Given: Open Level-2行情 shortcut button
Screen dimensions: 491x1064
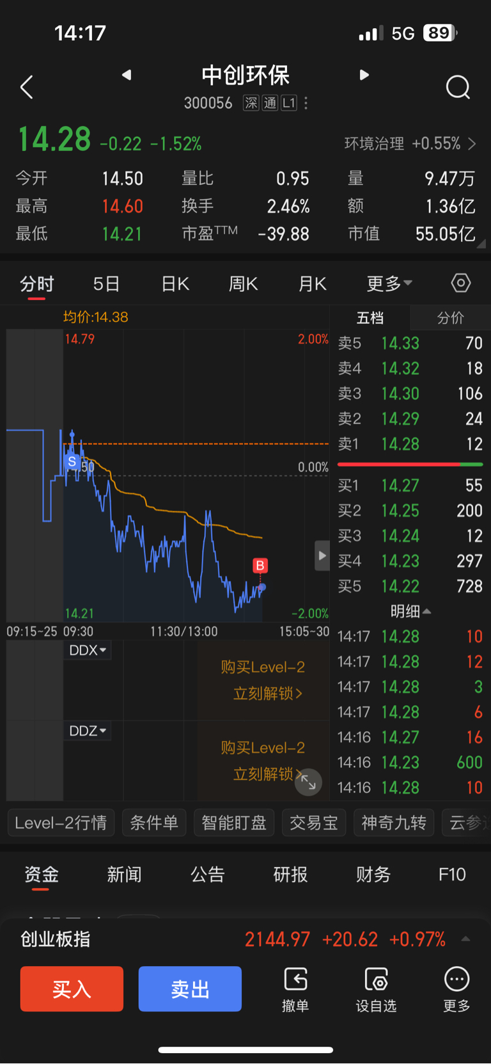Looking at the screenshot, I should tap(61, 823).
